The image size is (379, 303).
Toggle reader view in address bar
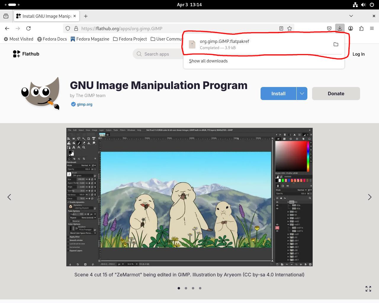[281, 28]
